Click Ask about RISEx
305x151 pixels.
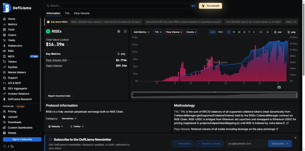(x=57, y=22)
